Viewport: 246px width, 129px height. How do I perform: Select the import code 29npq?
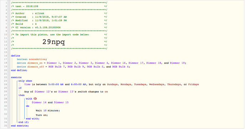point(53,42)
